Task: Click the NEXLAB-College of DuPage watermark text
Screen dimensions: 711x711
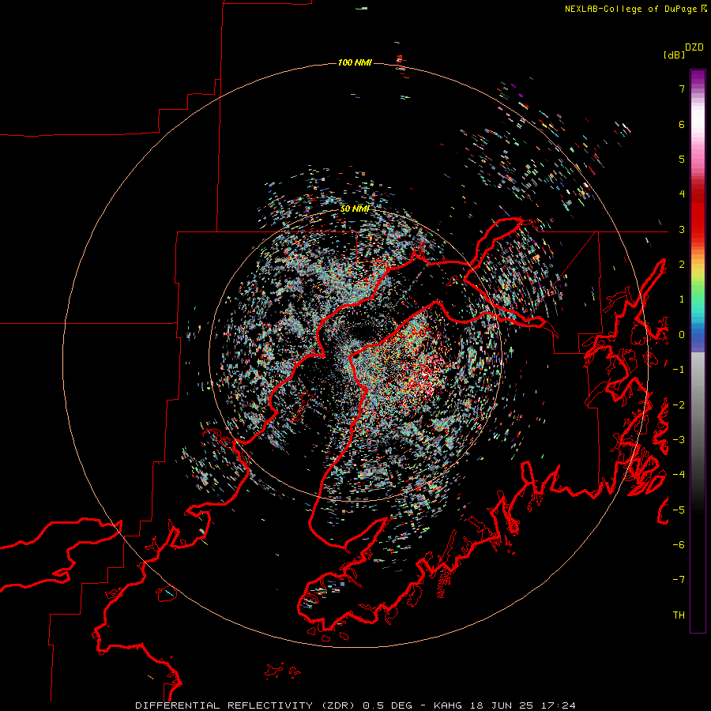Action: point(636,9)
